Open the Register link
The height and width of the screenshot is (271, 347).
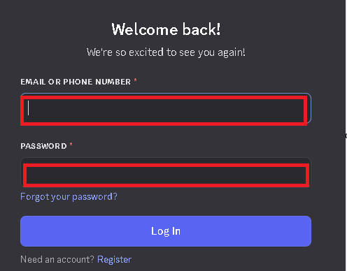(x=114, y=259)
